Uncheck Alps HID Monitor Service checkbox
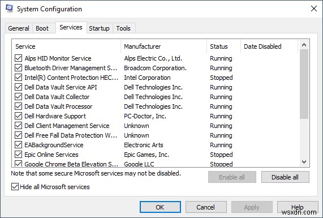Viewport: 323px width, 218px height. [18, 58]
